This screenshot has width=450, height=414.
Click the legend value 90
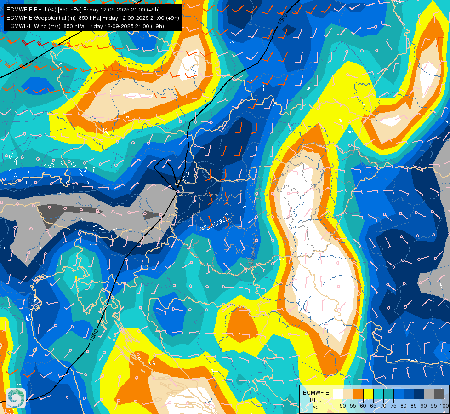click(424, 406)
